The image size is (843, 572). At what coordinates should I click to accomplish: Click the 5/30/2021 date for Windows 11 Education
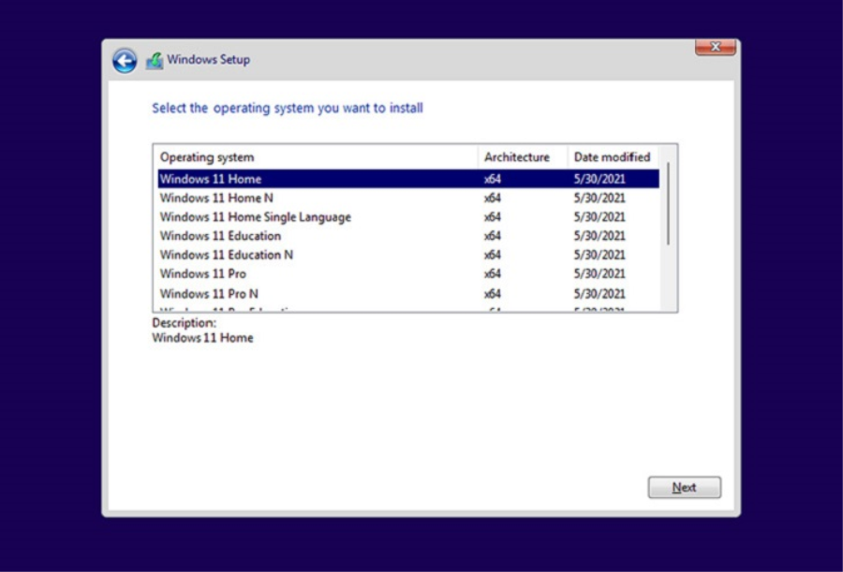point(599,236)
